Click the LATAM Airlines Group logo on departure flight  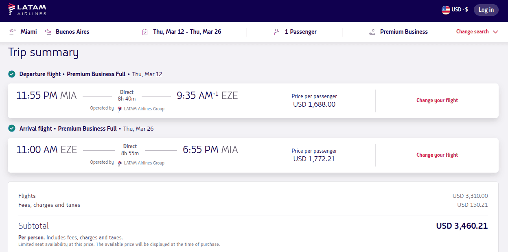[119, 109]
